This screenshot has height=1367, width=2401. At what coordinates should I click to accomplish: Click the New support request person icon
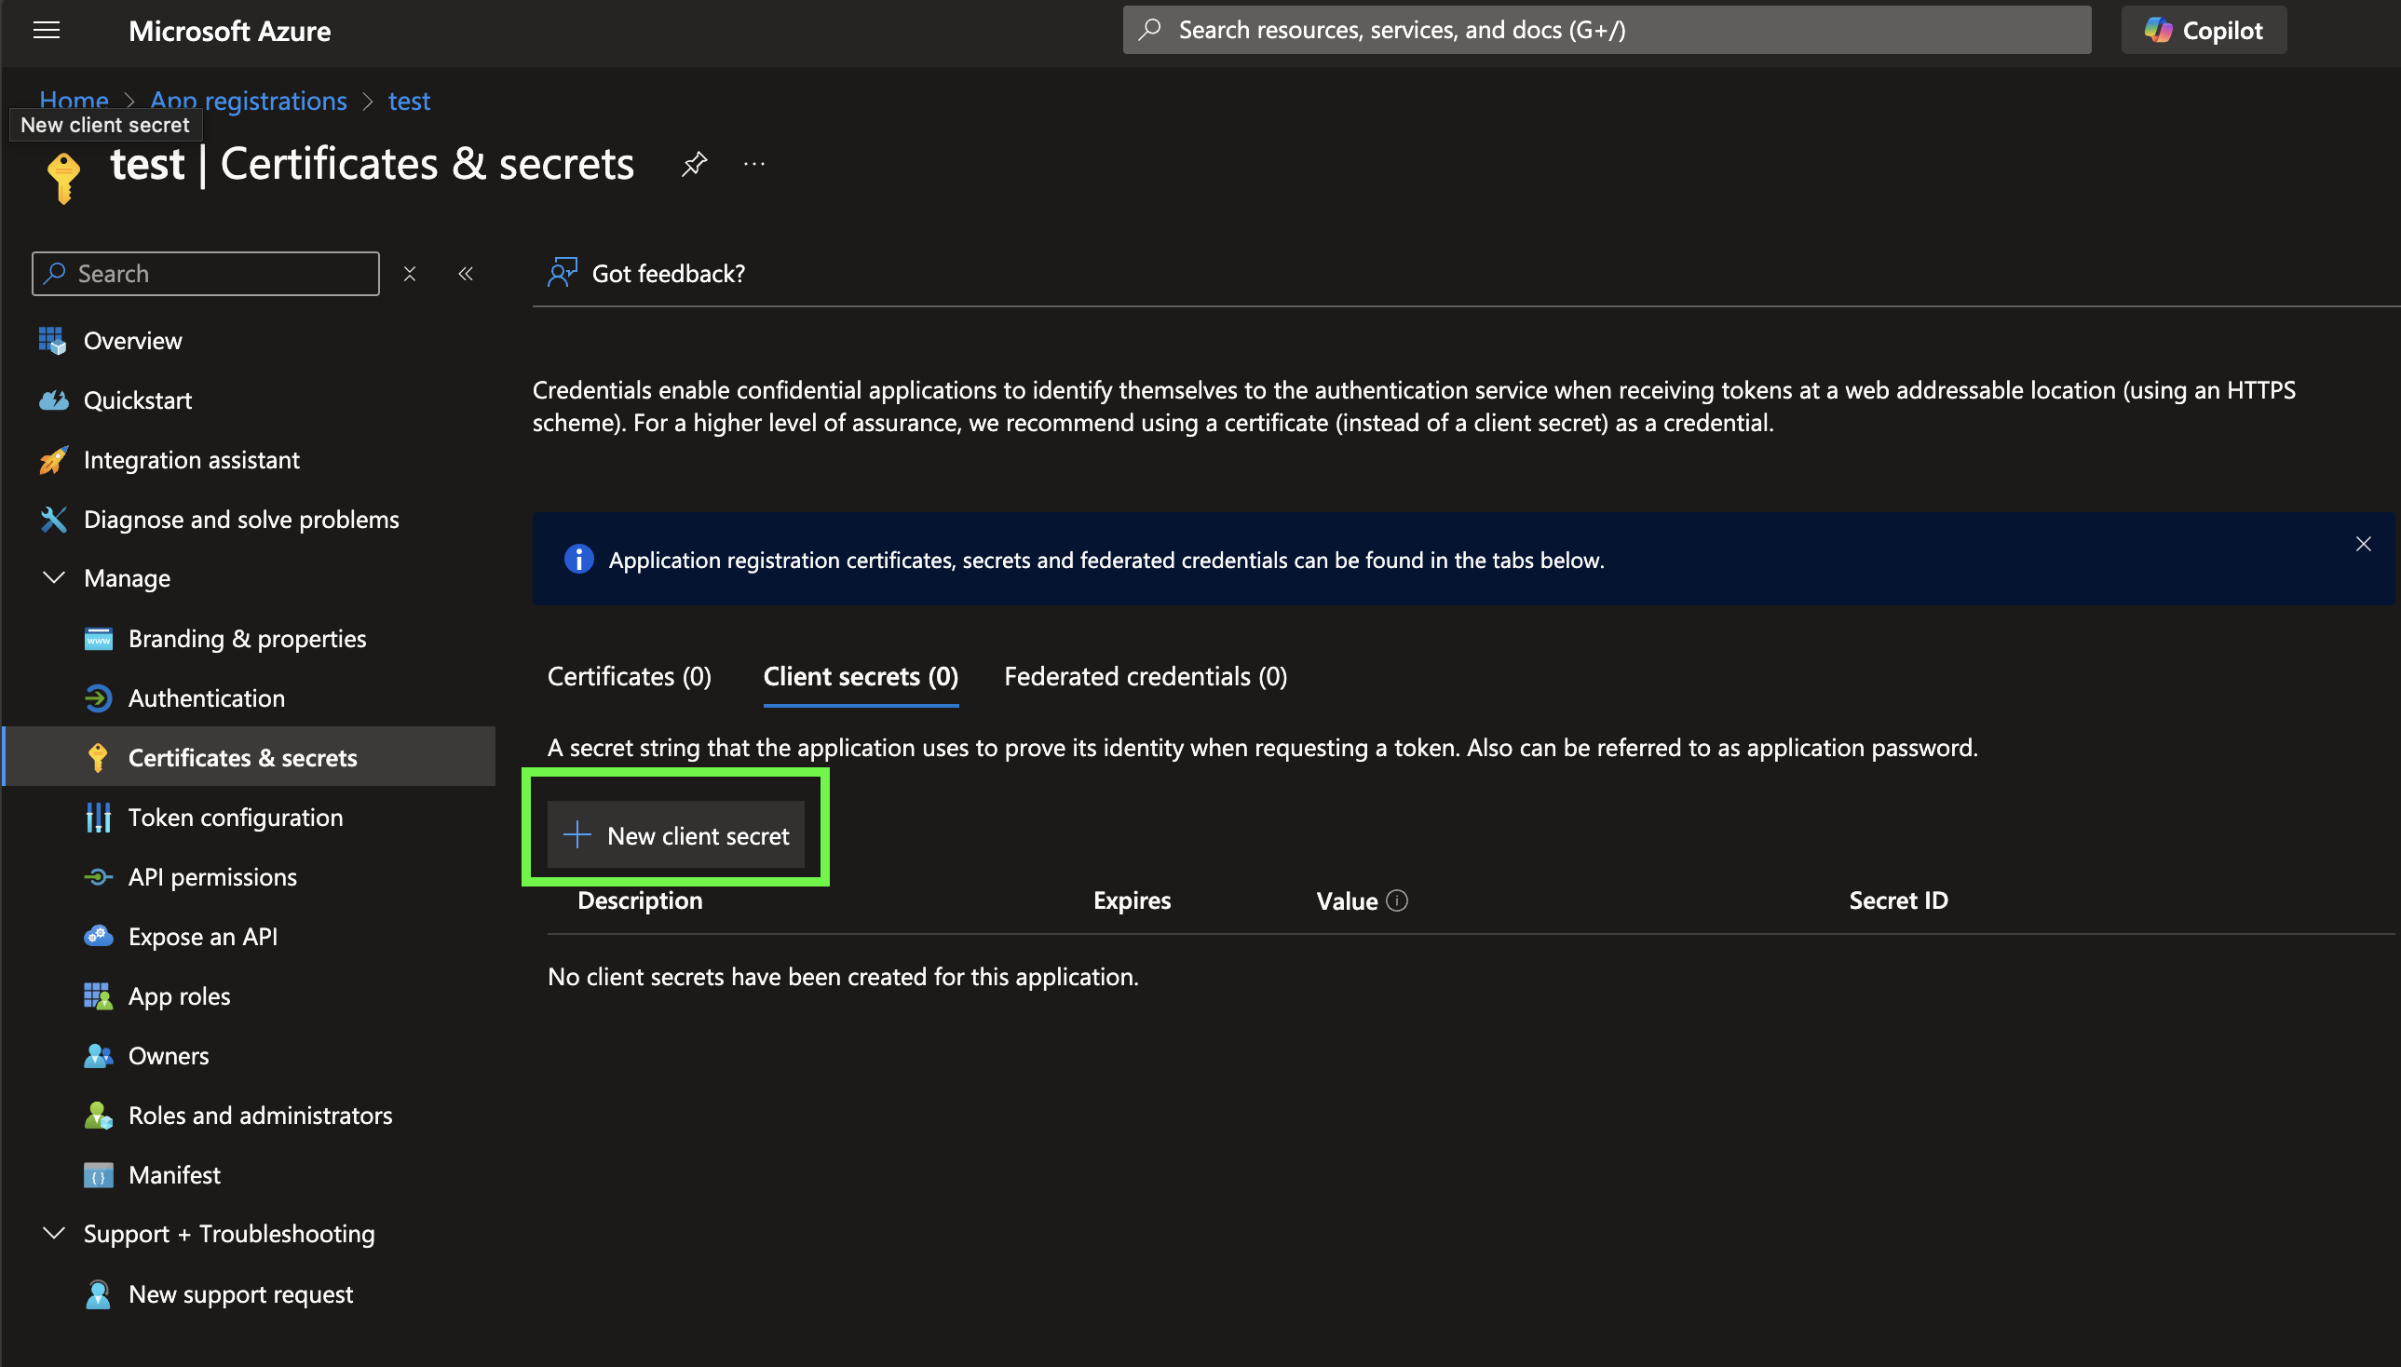tap(98, 1294)
